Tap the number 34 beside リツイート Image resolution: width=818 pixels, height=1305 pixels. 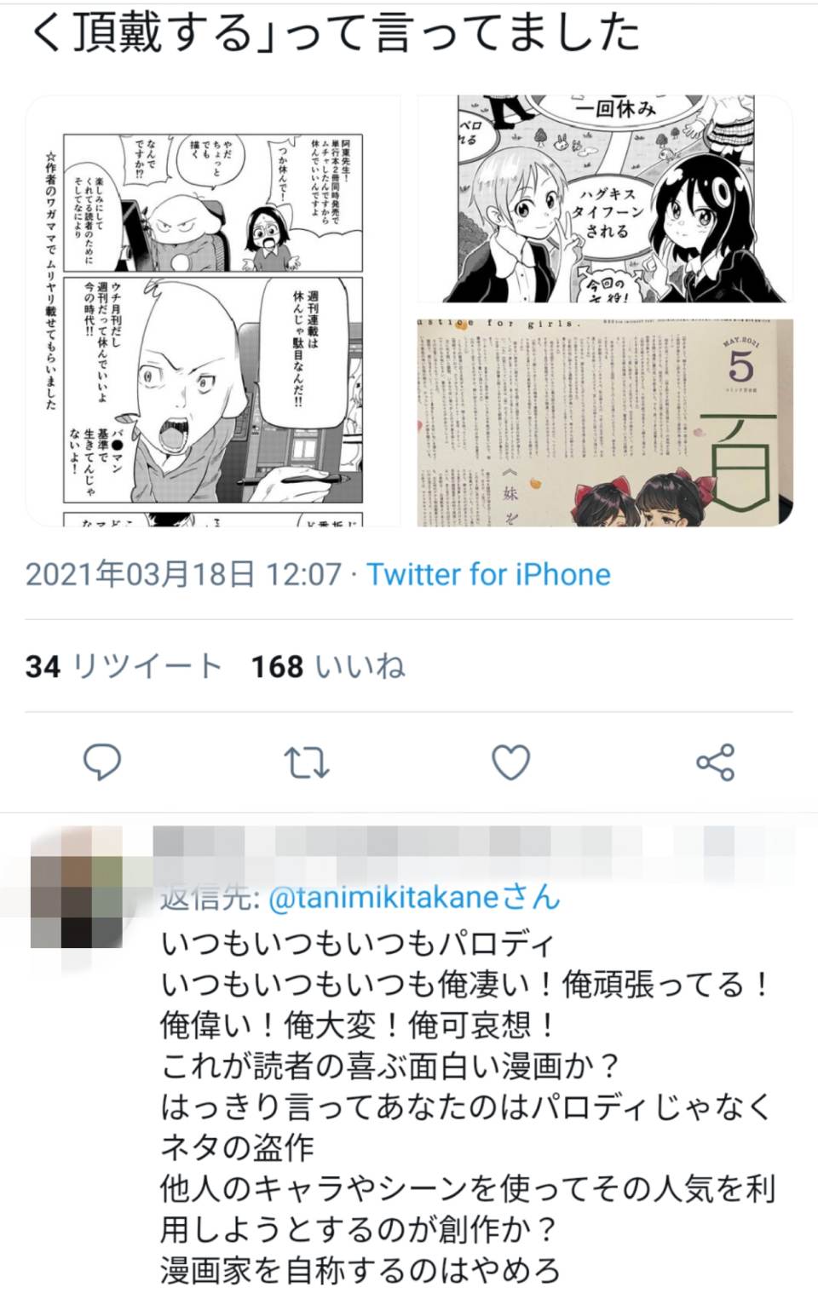coord(43,666)
